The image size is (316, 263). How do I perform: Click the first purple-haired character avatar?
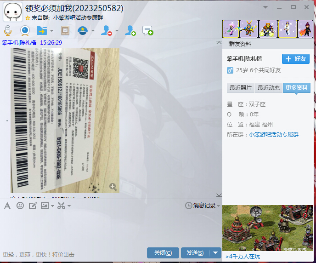(231, 29)
